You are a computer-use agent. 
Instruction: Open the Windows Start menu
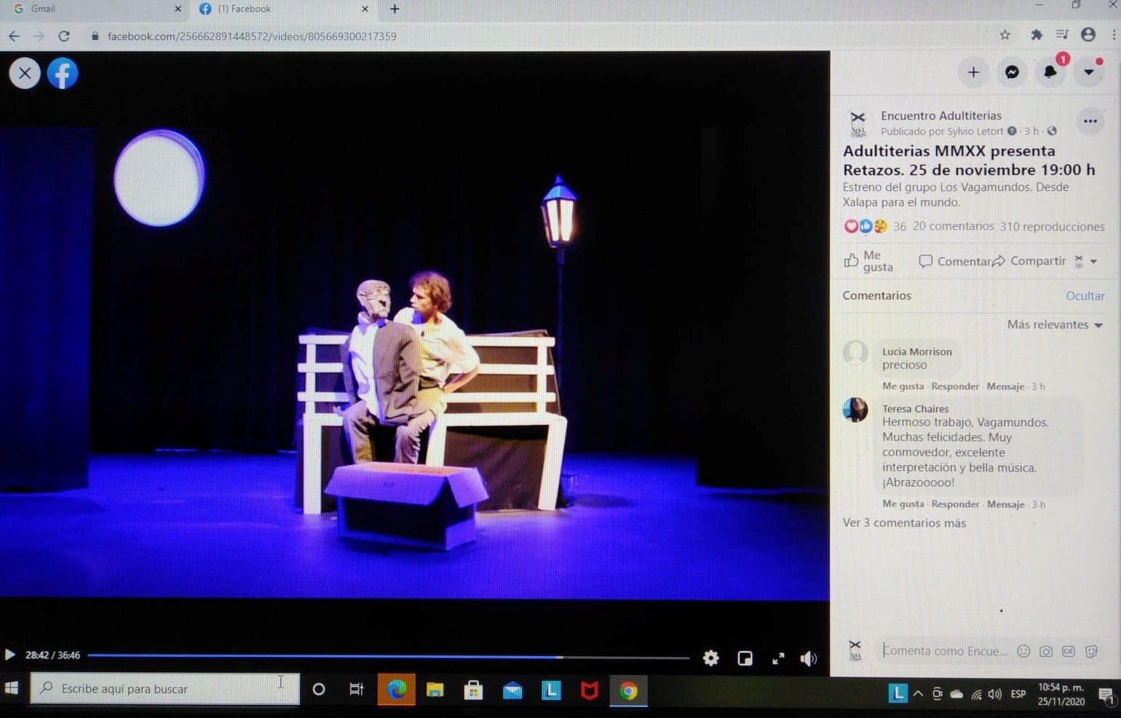tap(12, 688)
